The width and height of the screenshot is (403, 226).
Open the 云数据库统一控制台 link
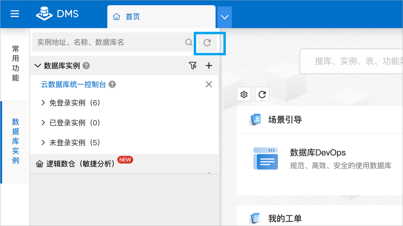73,84
